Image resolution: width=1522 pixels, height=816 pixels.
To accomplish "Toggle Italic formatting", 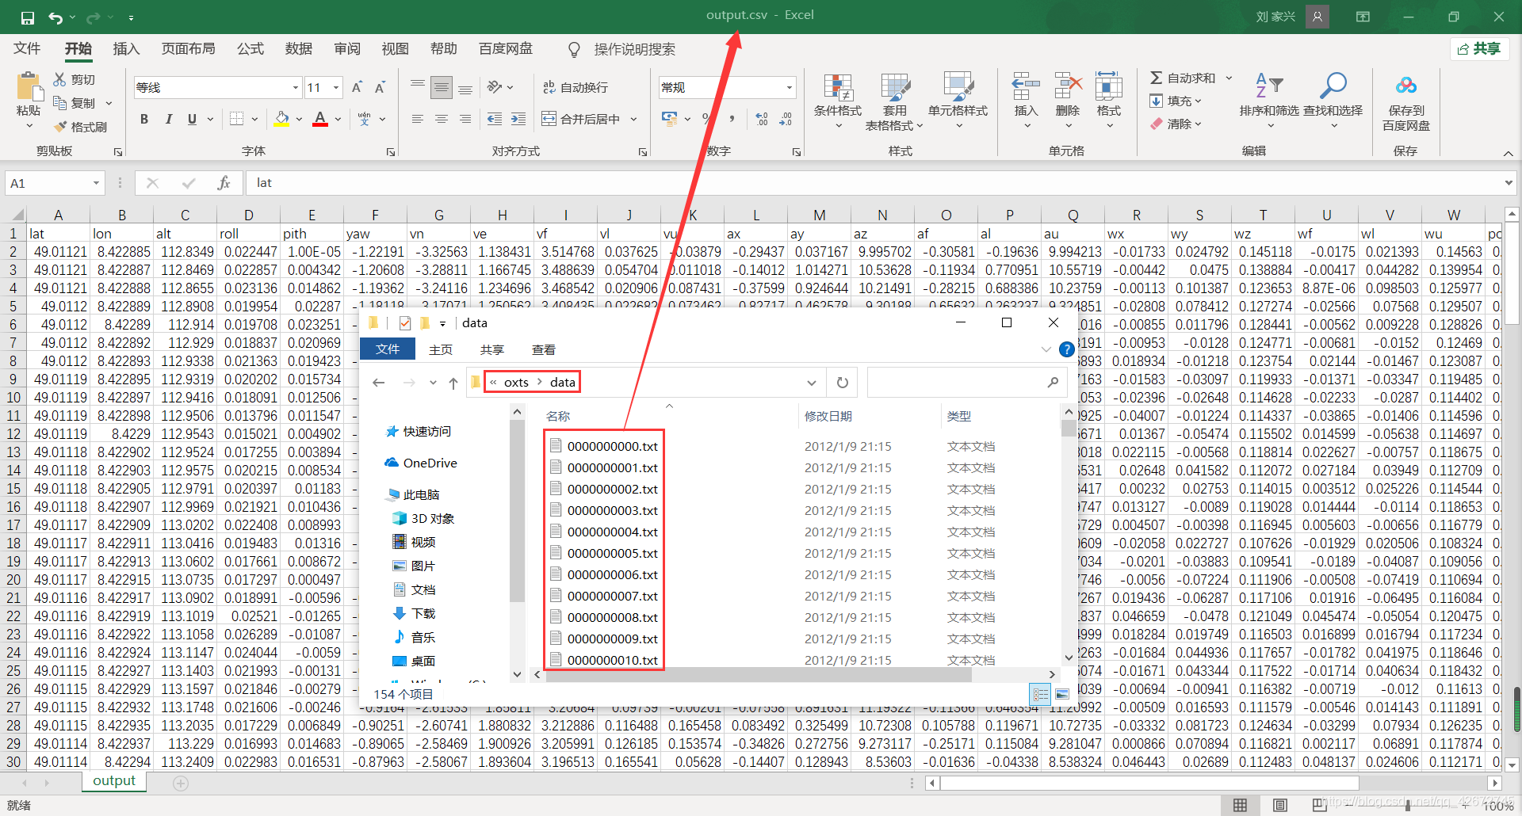I will point(168,119).
